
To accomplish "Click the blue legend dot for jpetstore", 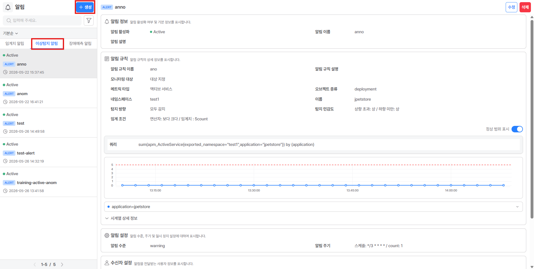I will (x=108, y=207).
